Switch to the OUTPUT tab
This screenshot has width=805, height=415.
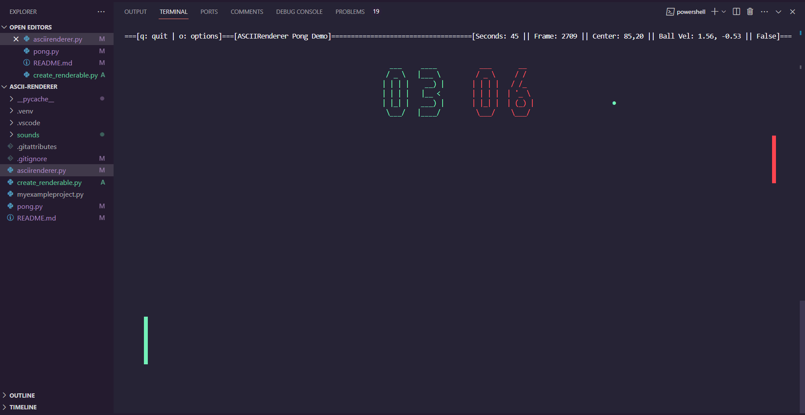coord(135,12)
